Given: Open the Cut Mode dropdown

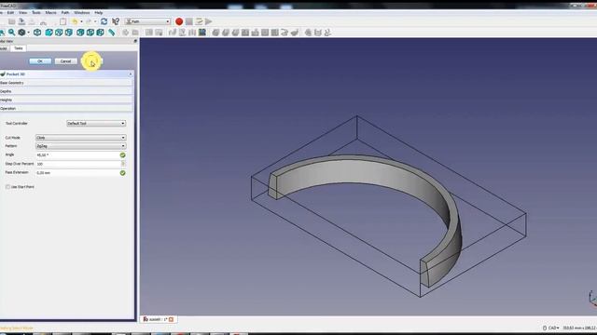Looking at the screenshot, I should [x=81, y=138].
